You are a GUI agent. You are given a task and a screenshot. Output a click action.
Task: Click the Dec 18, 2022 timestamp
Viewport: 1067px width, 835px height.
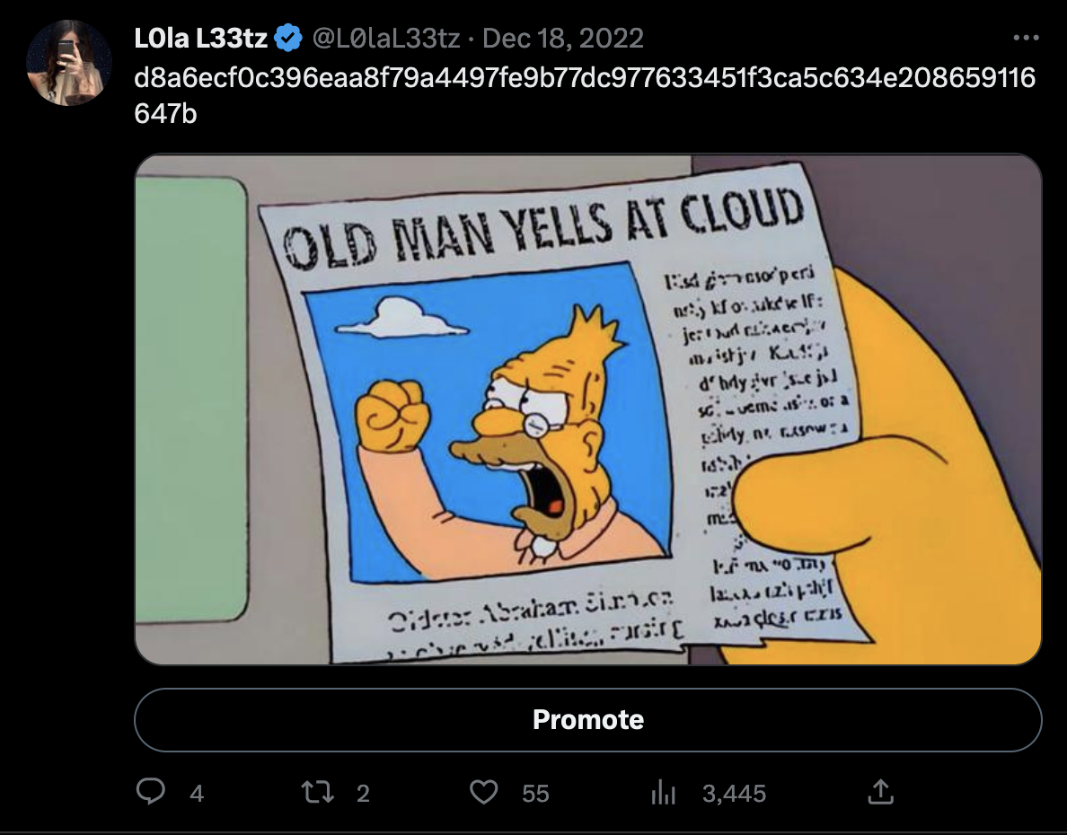point(563,39)
